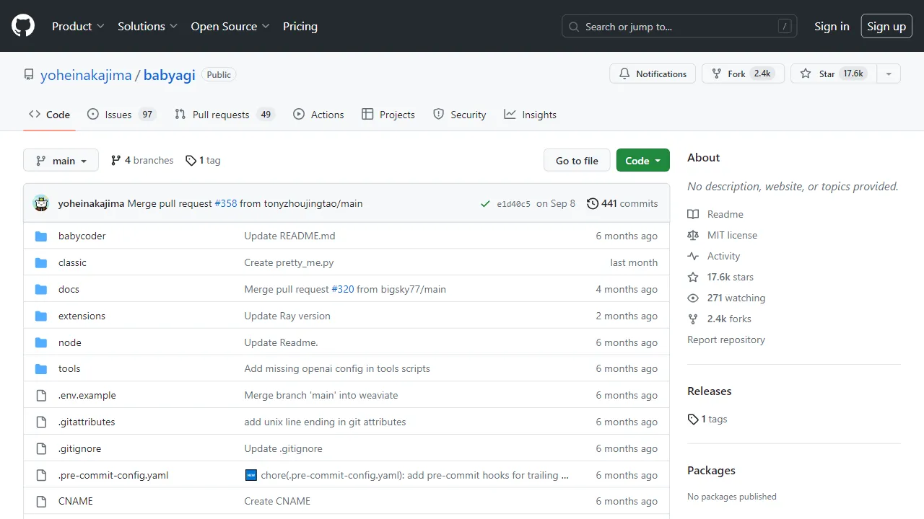This screenshot has width=924, height=519.
Task: Open pull request #358 link
Action: click(226, 203)
